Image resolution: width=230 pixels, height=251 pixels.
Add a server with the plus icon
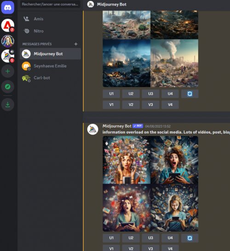click(x=8, y=71)
